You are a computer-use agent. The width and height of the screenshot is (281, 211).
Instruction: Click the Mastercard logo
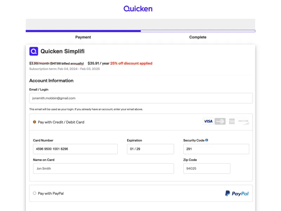coord(220,121)
